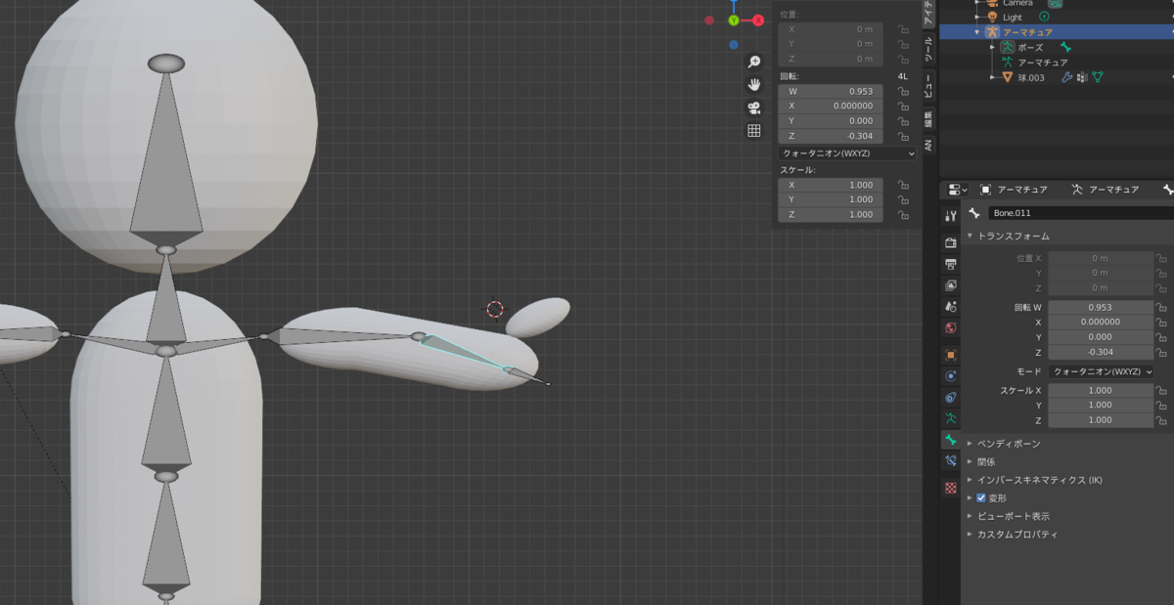This screenshot has width=1174, height=605.
Task: Click the green vertex-group mesh icon on 球.003
Action: coord(1098,77)
